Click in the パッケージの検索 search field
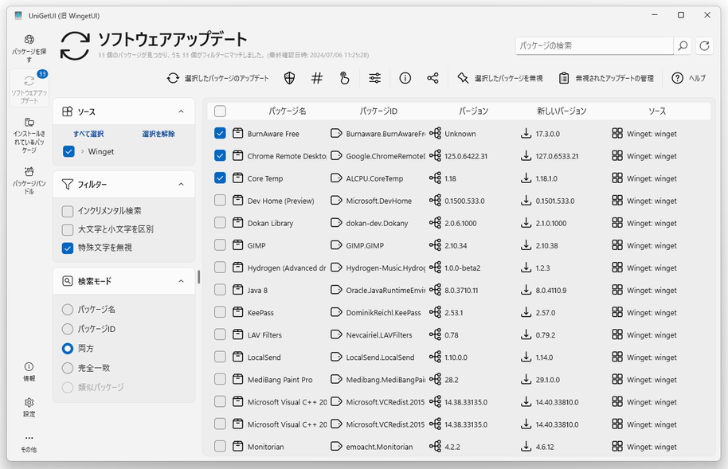Screen dimensions: 728x469 click(594, 45)
